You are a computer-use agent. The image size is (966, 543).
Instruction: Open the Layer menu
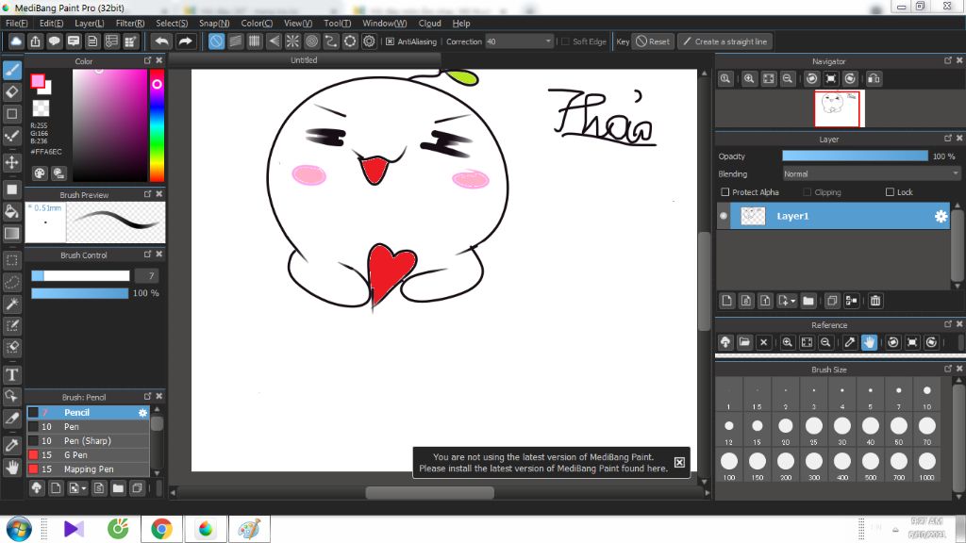click(90, 24)
